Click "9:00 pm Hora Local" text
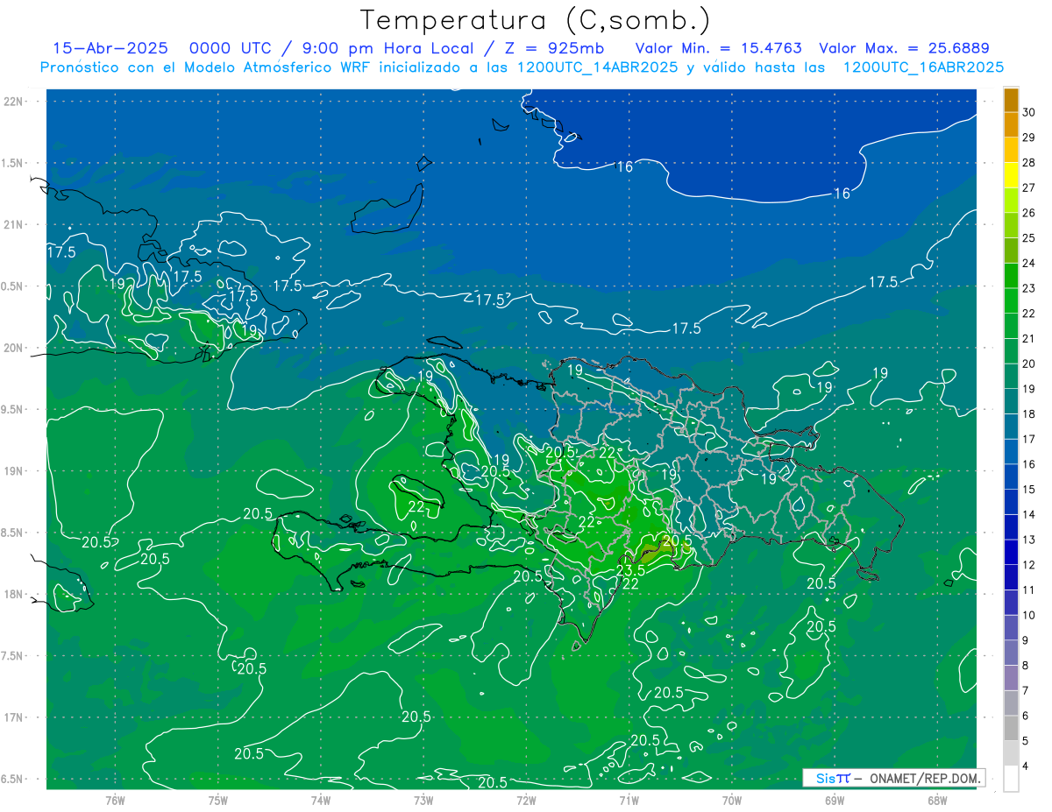 [x=387, y=48]
